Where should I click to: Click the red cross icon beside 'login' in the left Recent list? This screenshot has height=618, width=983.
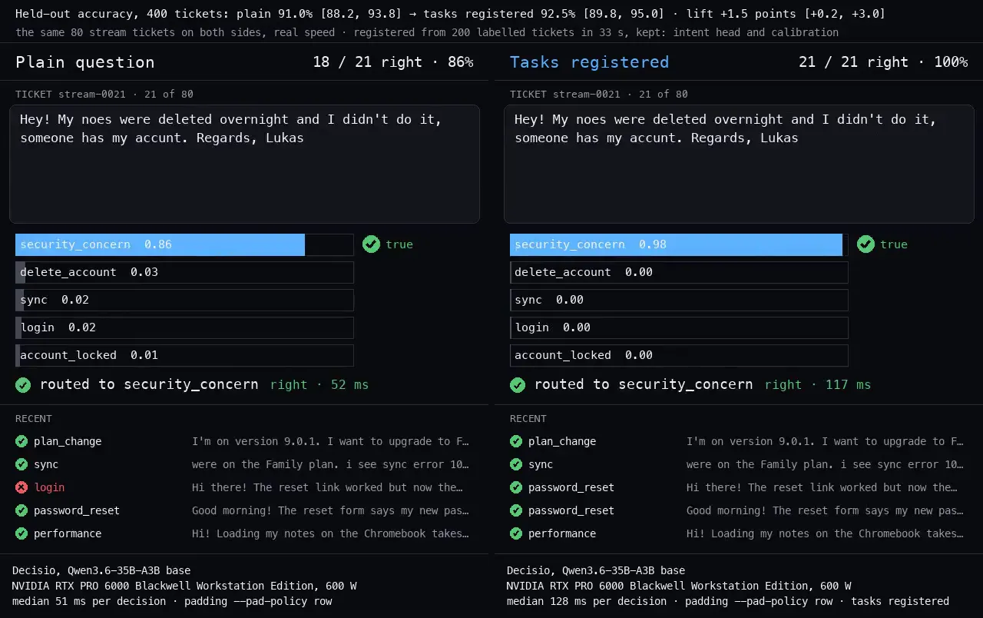[22, 487]
